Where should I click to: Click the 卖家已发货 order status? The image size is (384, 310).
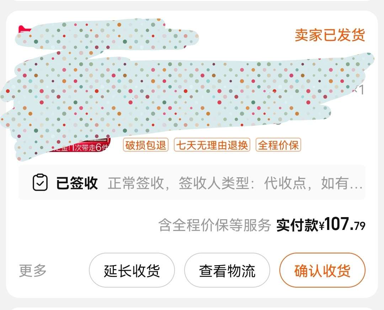tap(330, 35)
